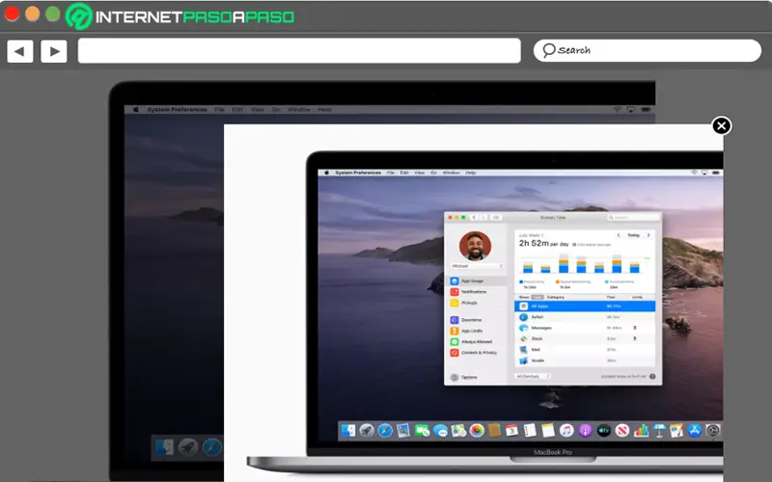Viewport: 772px width, 482px height.
Task: Open the Edit menu
Action: pos(404,173)
